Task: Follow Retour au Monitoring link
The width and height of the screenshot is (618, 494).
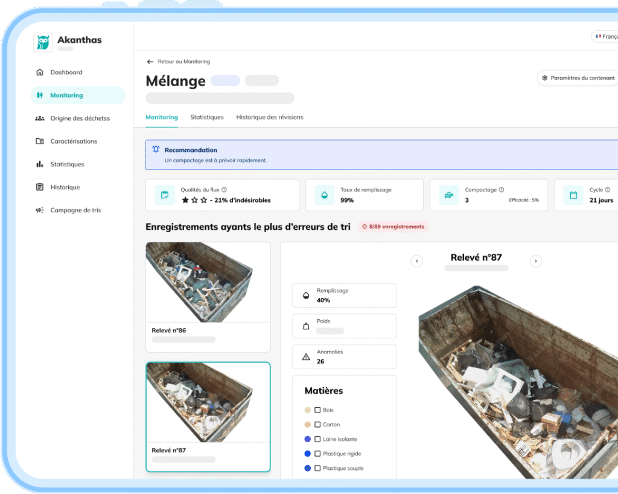Action: pos(183,62)
